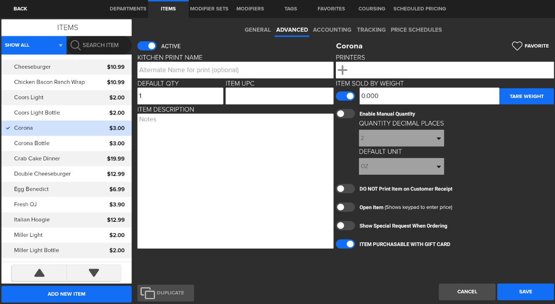Viewport: 555px width, 304px height.
Task: Toggle the Active switch off
Action: (x=147, y=46)
